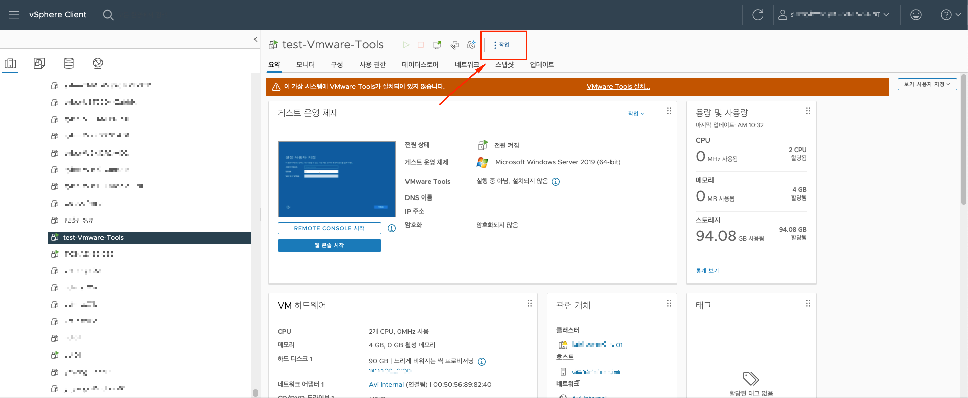Click the VM console thumbnail
The height and width of the screenshot is (398, 968).
[337, 179]
